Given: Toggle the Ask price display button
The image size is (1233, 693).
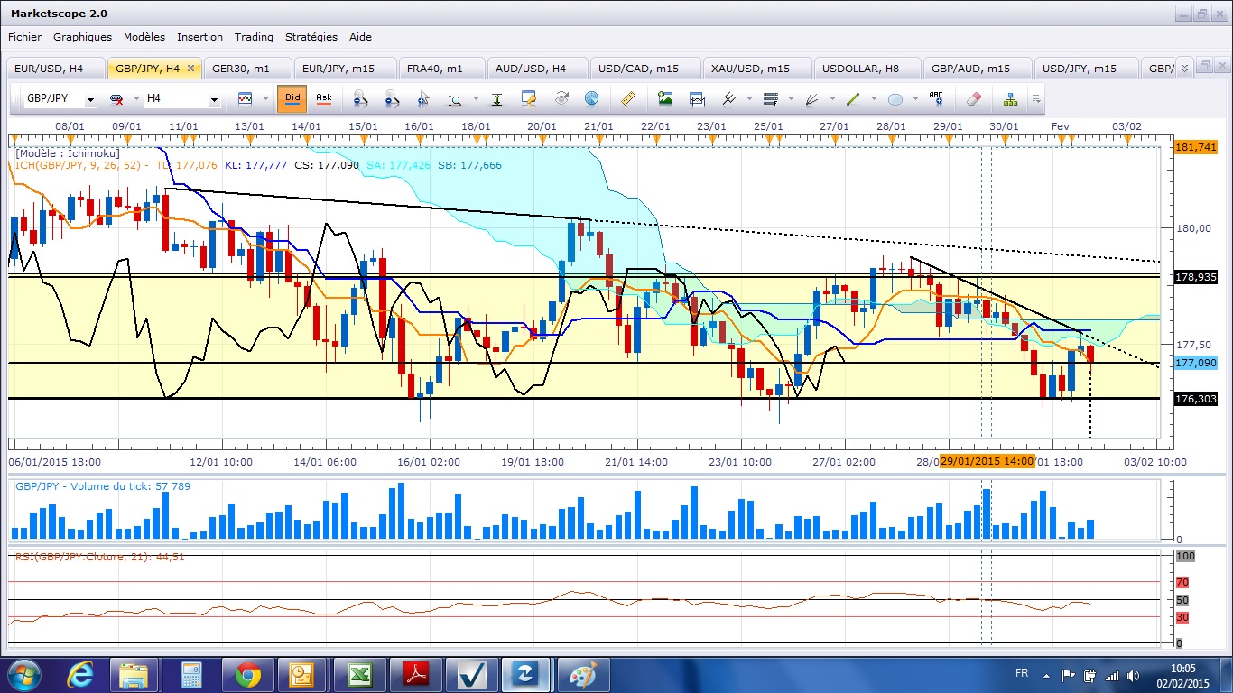Looking at the screenshot, I should [x=323, y=98].
